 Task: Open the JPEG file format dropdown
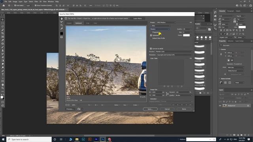[160, 26]
